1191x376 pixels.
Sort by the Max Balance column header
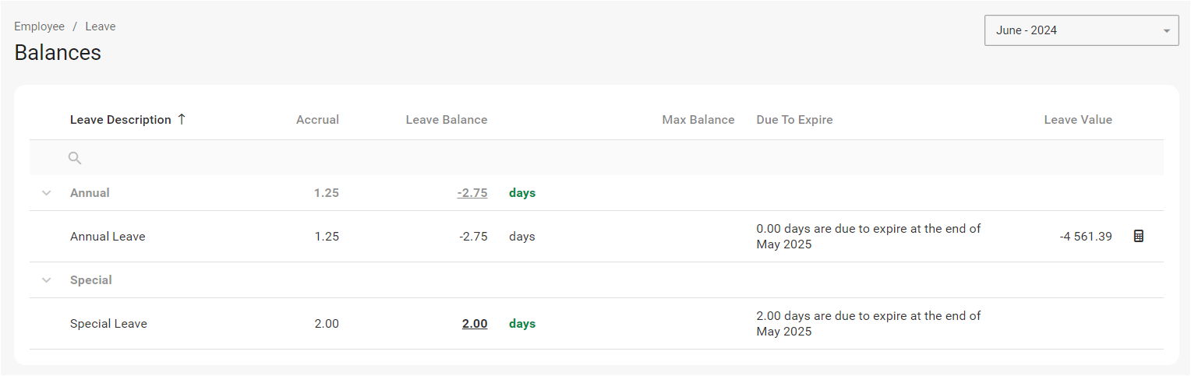tap(698, 120)
